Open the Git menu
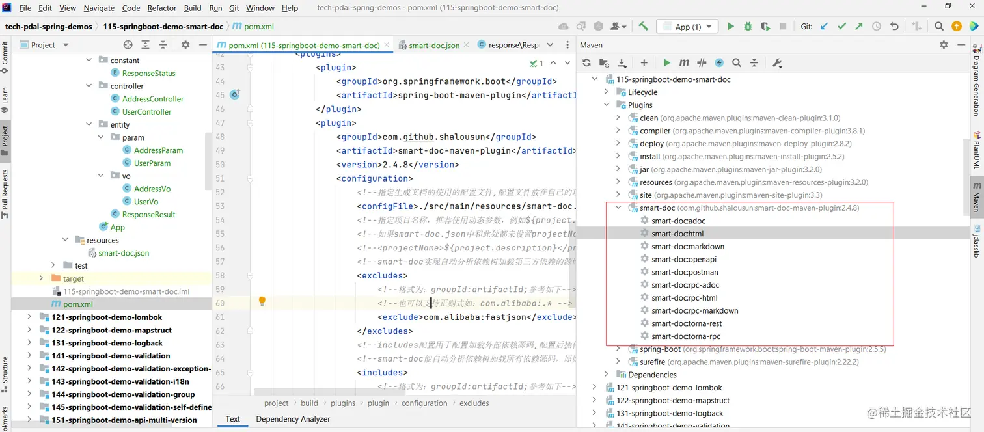Viewport: 984px width, 432px height. 234,8
